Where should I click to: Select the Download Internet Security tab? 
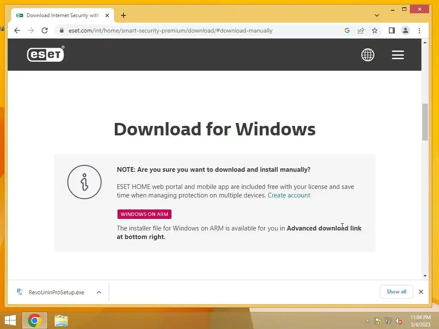click(63, 15)
